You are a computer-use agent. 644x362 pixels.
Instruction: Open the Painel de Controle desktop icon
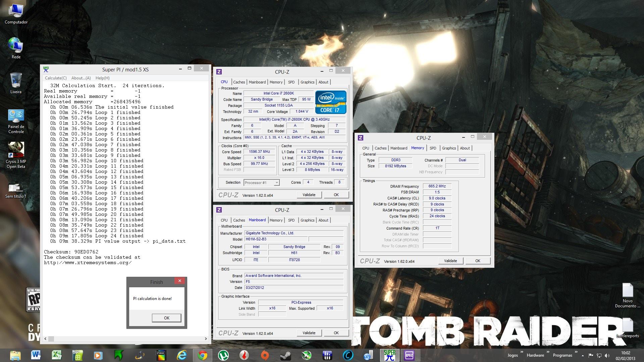coord(16,121)
